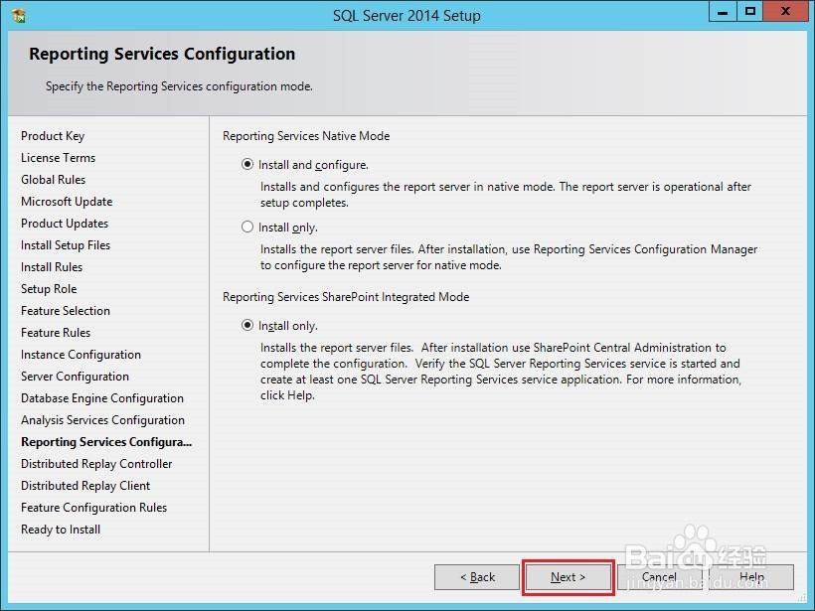Click Reporting Services SharePoint Integrated Mode heading
This screenshot has width=815, height=611.
tap(346, 297)
